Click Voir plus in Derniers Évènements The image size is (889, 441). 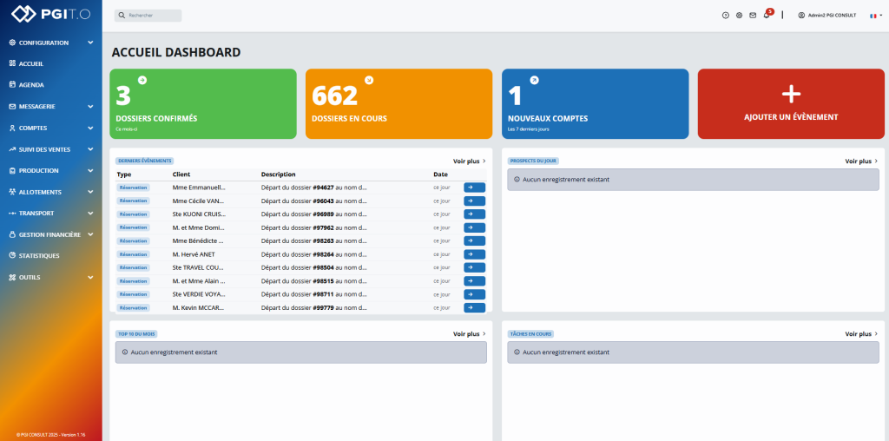(469, 161)
